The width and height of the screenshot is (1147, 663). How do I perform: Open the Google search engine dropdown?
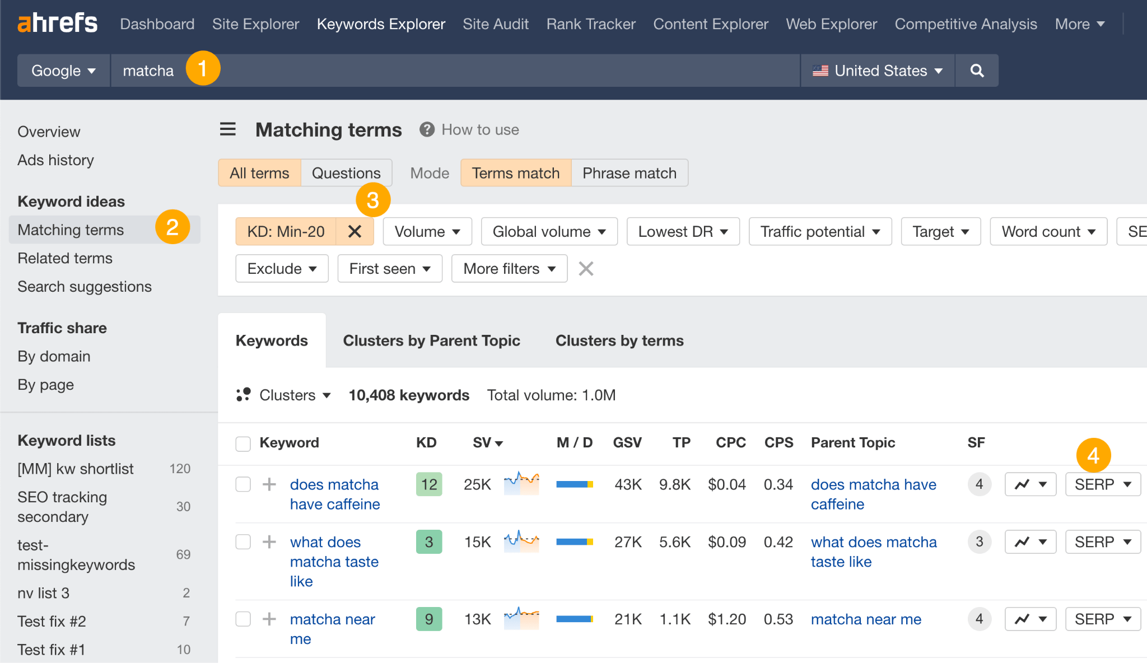coord(63,71)
